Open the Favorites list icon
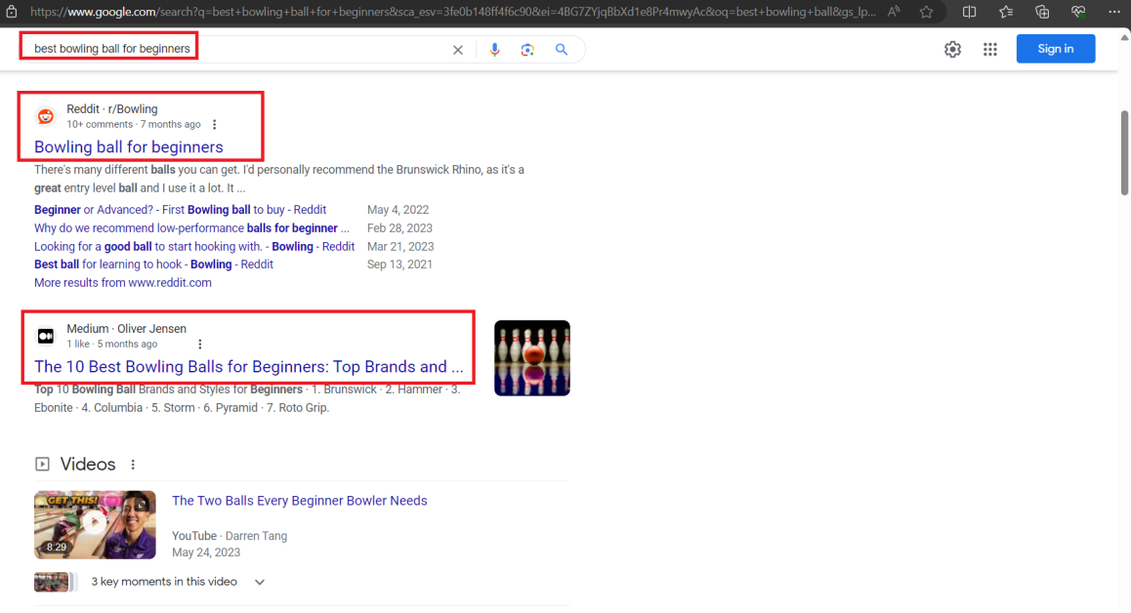 pyautogui.click(x=1005, y=12)
